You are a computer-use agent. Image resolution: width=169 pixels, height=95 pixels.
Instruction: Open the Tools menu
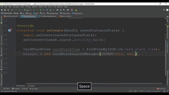[x=50, y=7]
